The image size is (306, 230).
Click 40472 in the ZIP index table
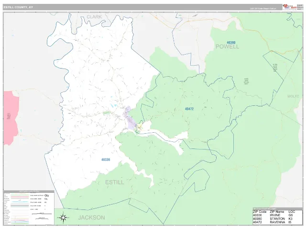point(257,222)
